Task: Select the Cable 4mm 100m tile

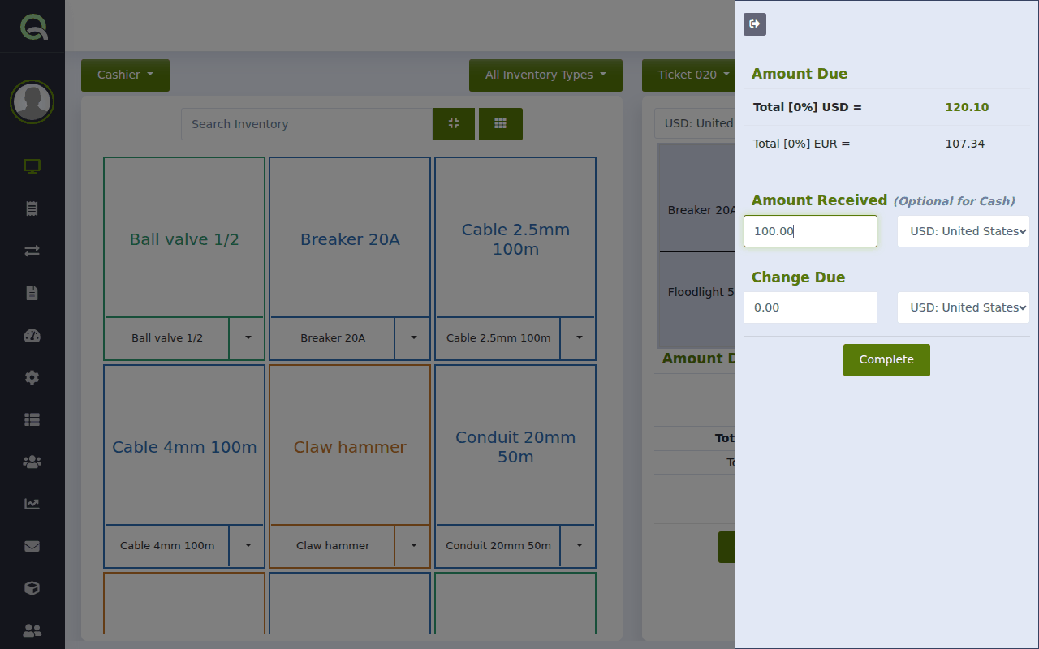Action: tap(184, 445)
